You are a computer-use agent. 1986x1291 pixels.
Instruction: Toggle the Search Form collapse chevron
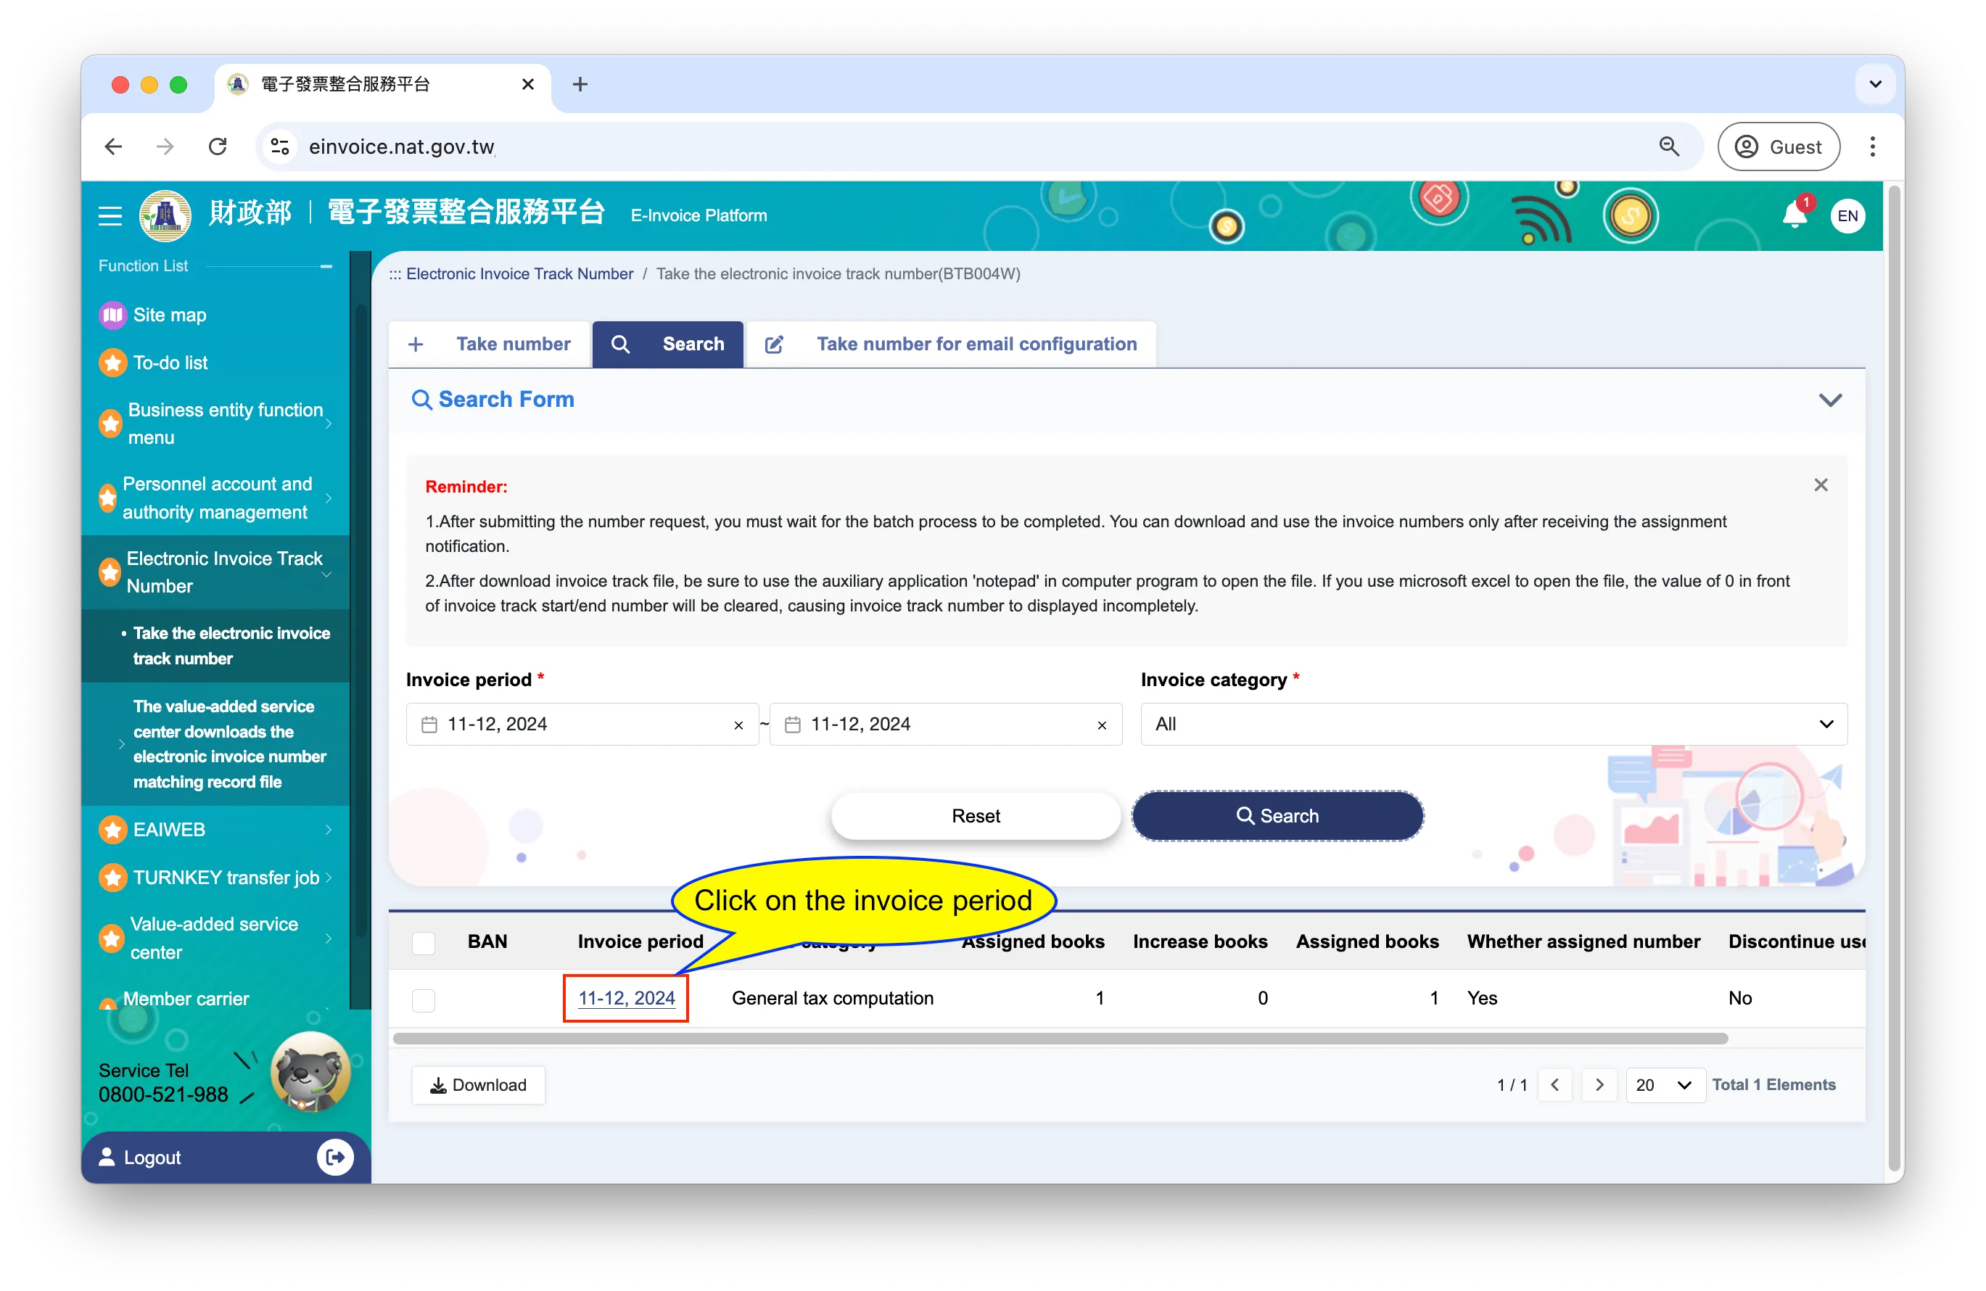(1829, 400)
